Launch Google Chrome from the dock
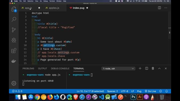Viewport: 180px width, 101px height. [x=37, y=97]
